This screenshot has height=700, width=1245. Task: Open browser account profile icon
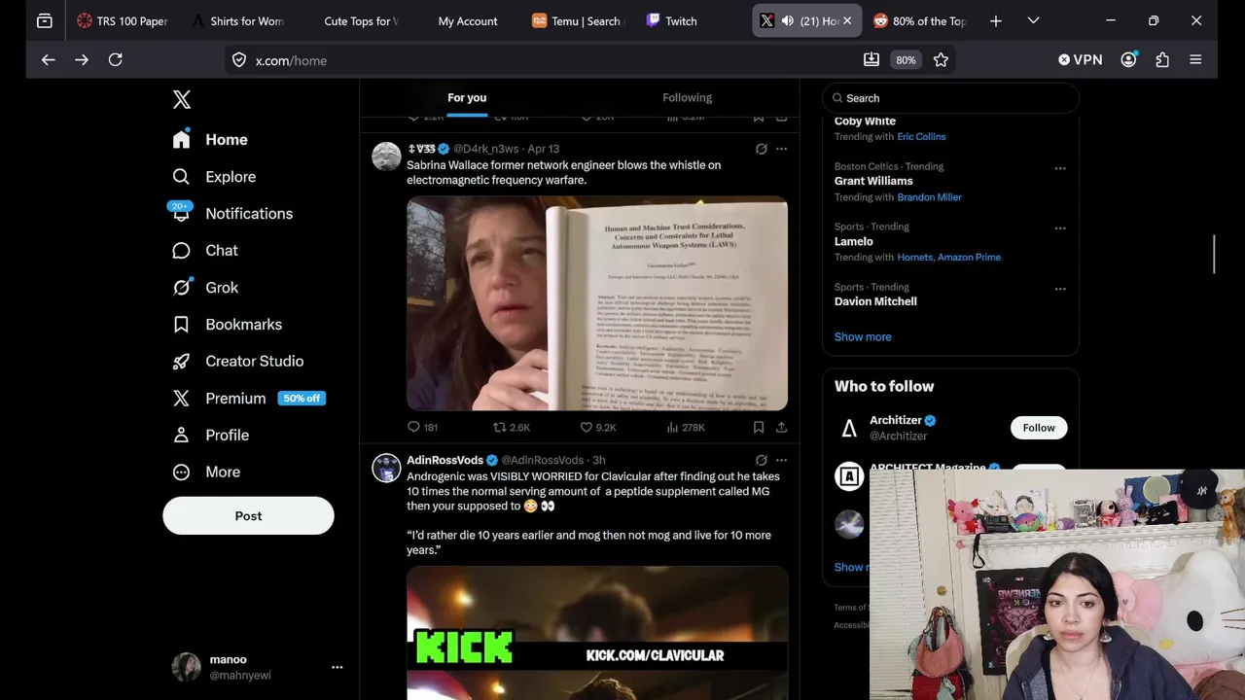[x=1128, y=60]
